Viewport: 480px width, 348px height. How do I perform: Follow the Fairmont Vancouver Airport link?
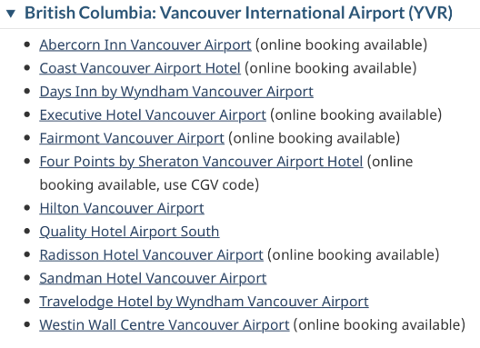[x=132, y=138]
